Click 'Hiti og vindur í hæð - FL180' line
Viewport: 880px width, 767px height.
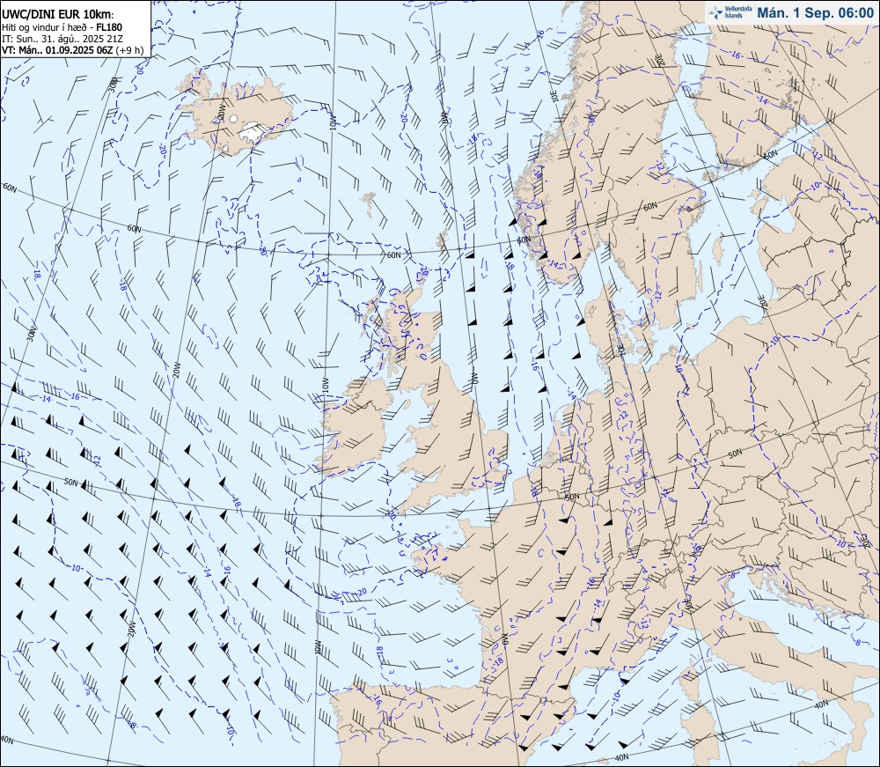point(62,27)
